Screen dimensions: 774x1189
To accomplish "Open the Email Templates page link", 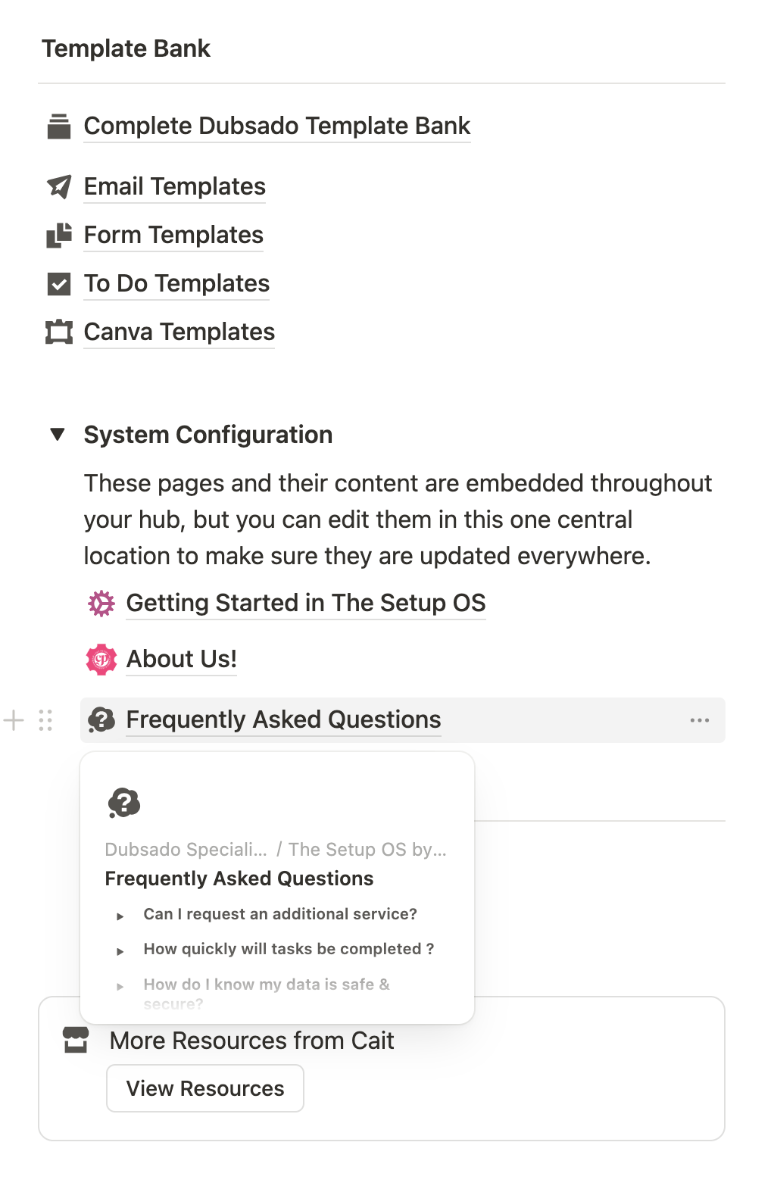I will coord(175,186).
